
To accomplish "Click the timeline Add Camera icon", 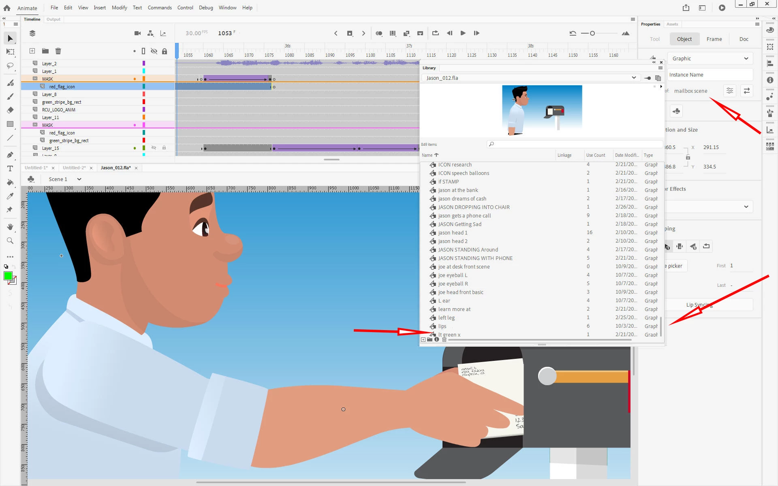I will click(x=137, y=33).
